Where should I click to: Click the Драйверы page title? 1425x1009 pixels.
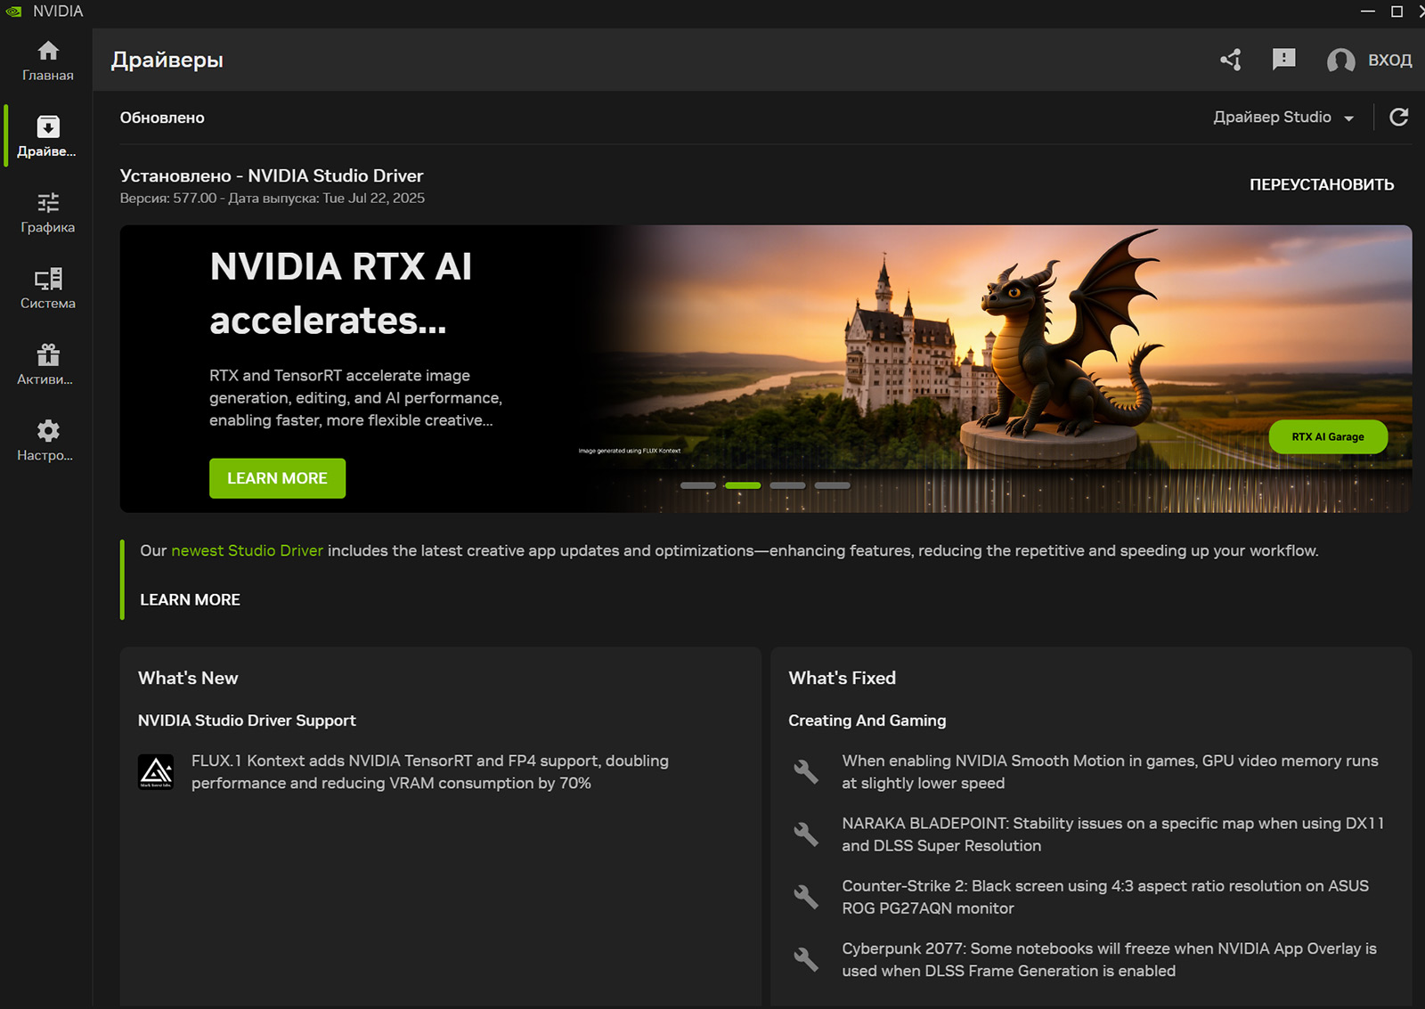click(x=167, y=60)
